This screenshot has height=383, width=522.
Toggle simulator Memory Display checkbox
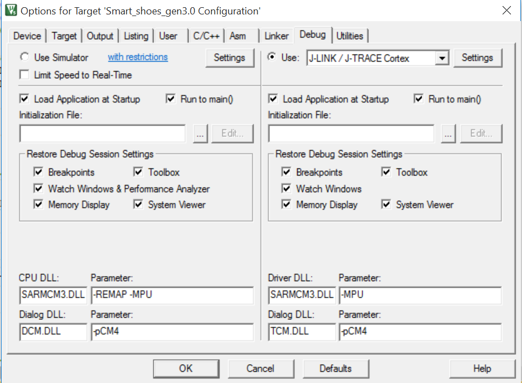tap(38, 205)
